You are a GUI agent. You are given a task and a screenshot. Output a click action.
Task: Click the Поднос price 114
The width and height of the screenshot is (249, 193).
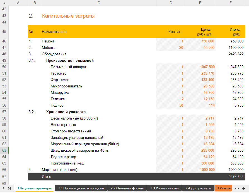click(x=212, y=106)
